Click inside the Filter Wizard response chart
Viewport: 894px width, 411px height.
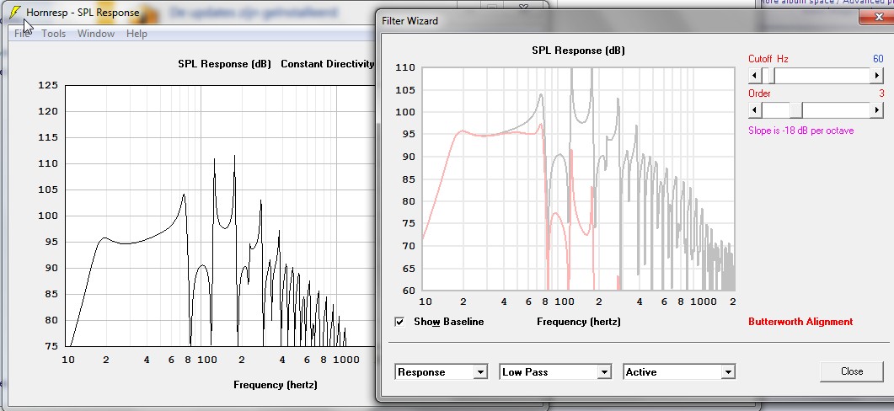coord(578,179)
